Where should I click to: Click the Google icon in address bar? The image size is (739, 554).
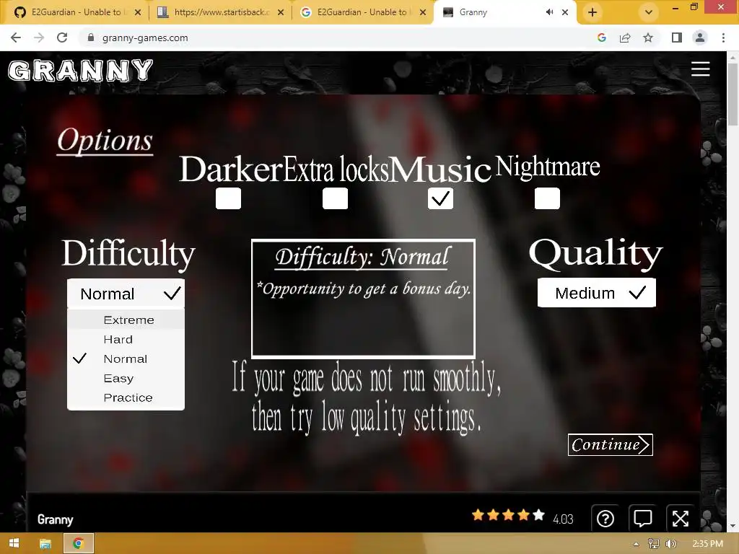pos(601,38)
